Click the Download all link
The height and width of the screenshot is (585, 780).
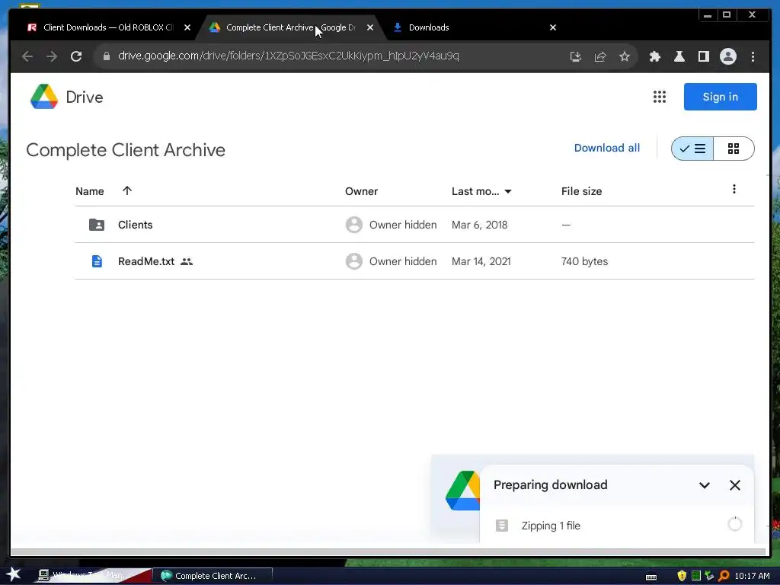[607, 148]
